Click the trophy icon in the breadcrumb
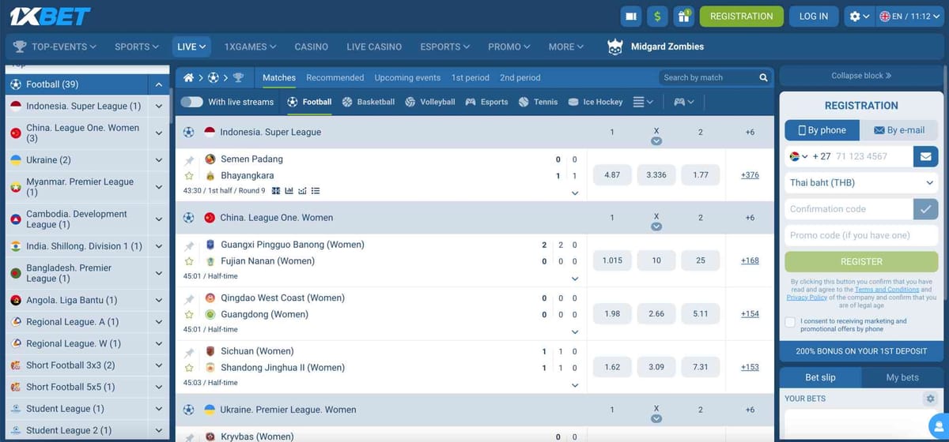949x442 pixels. point(238,77)
